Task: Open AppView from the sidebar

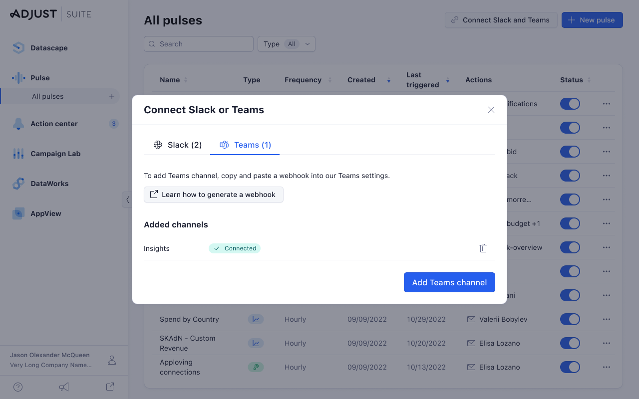Action: (45, 213)
